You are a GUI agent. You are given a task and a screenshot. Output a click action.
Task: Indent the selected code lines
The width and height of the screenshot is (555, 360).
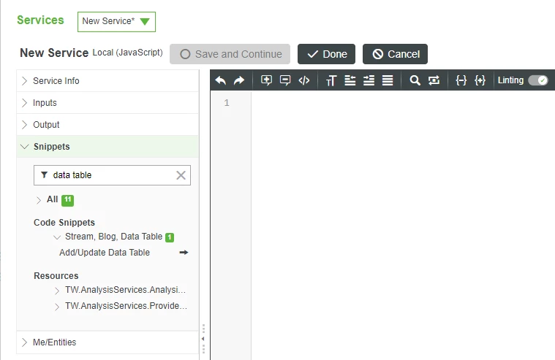[x=369, y=80]
